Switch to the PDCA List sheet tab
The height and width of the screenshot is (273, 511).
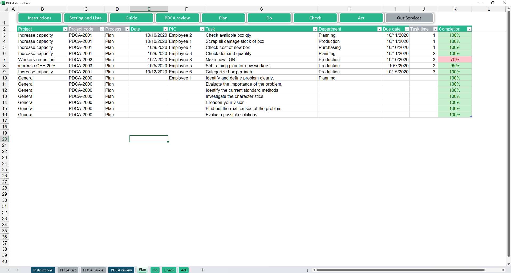click(68, 270)
